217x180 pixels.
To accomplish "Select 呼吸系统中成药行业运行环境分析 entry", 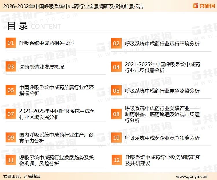I will click(162, 44).
